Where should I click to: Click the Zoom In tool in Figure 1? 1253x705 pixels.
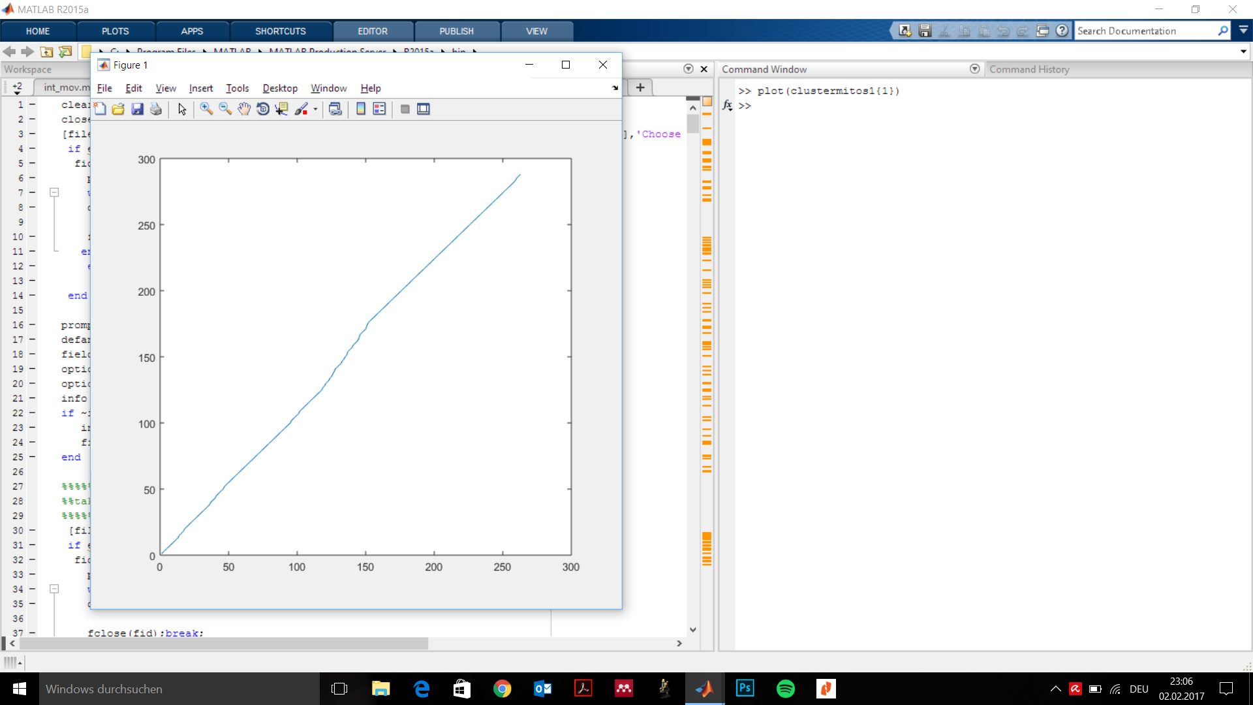point(206,109)
